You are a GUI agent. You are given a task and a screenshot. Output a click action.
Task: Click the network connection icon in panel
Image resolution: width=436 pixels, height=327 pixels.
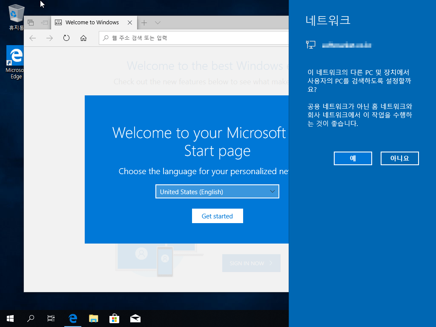[310, 44]
